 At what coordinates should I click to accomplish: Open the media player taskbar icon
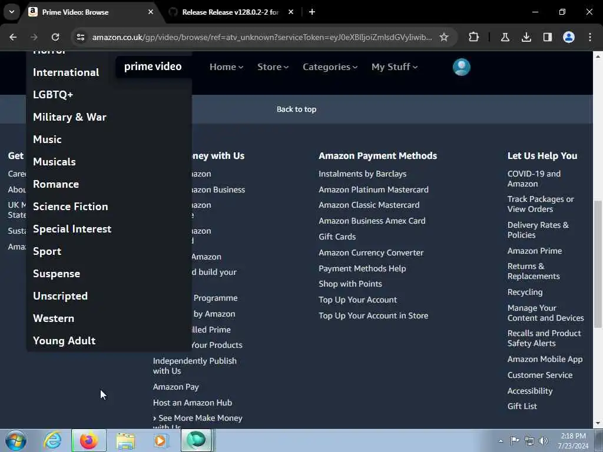[161, 440]
